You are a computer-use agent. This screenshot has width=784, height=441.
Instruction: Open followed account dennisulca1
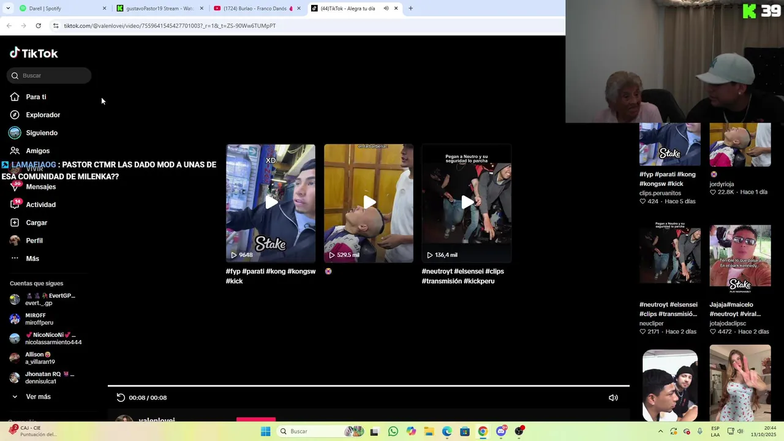tap(42, 378)
